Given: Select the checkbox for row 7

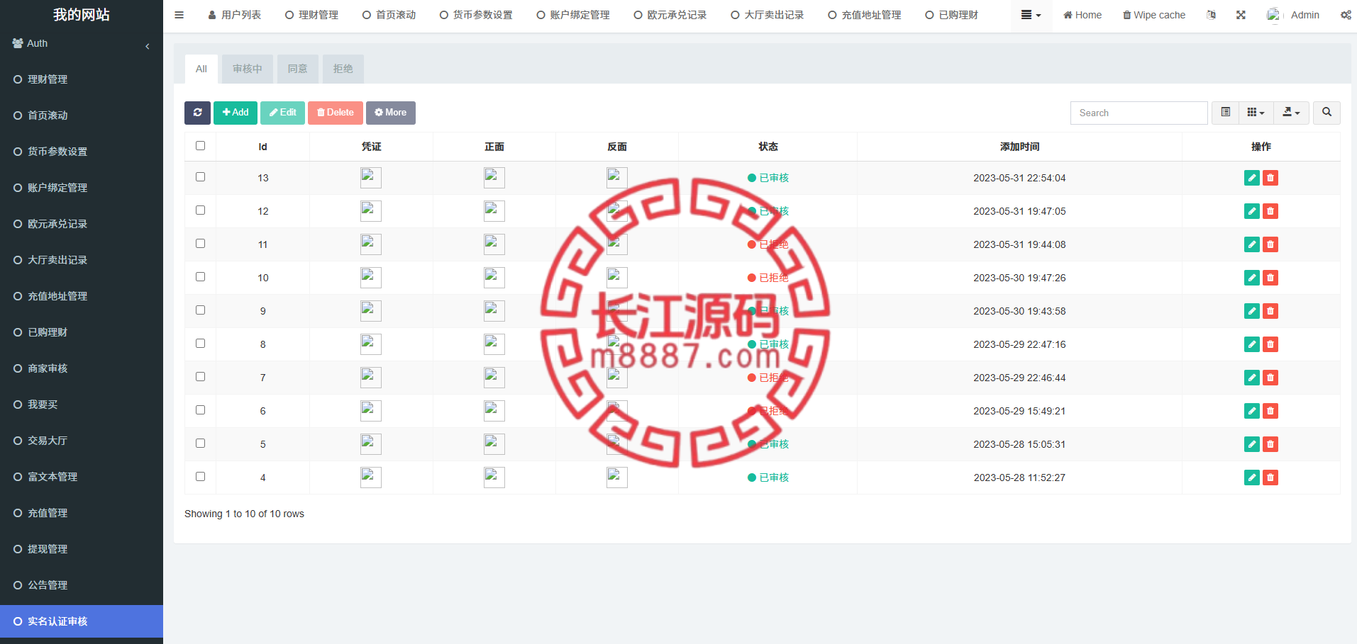Looking at the screenshot, I should pos(200,377).
